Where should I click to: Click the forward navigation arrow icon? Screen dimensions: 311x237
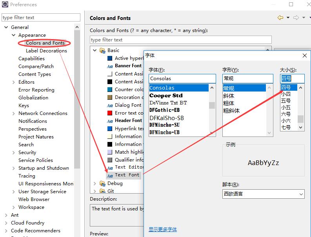pos(296,18)
